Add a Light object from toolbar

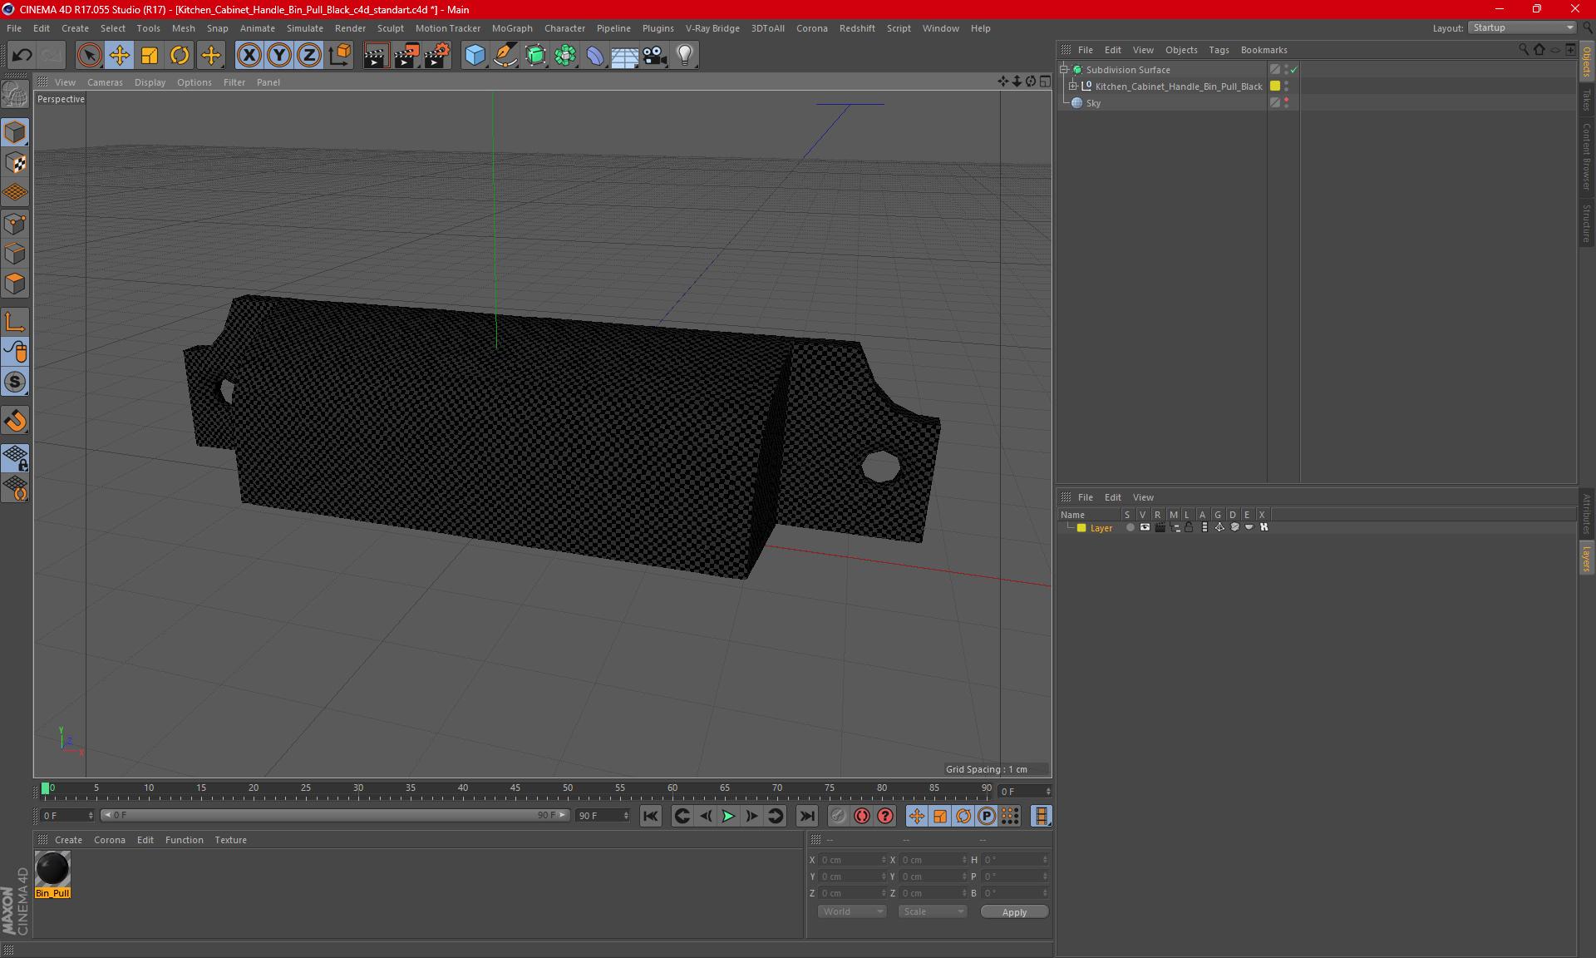pyautogui.click(x=685, y=55)
